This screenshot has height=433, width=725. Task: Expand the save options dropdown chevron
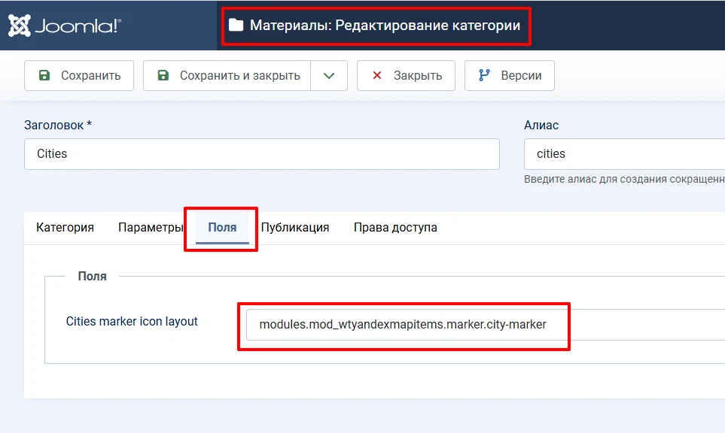(329, 76)
